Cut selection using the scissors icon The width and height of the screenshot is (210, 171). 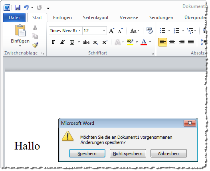point(35,27)
